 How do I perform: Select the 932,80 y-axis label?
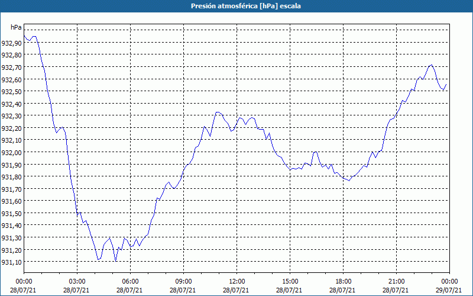click(x=11, y=55)
